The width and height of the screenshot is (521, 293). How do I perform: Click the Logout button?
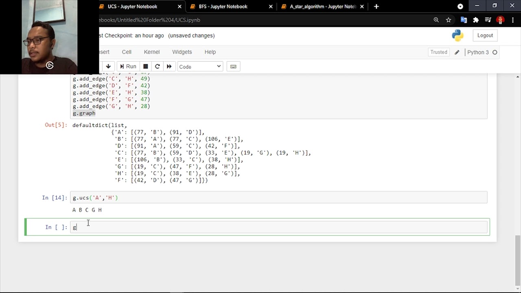pyautogui.click(x=485, y=35)
